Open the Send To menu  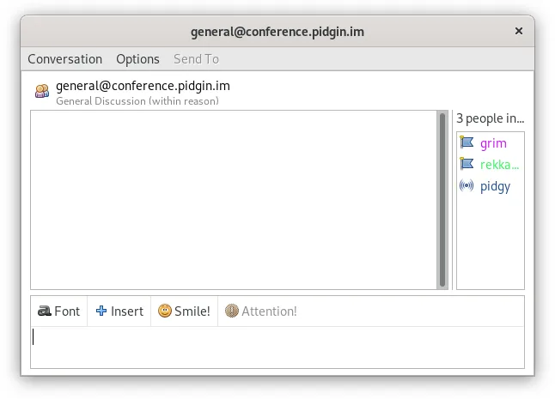tap(196, 59)
